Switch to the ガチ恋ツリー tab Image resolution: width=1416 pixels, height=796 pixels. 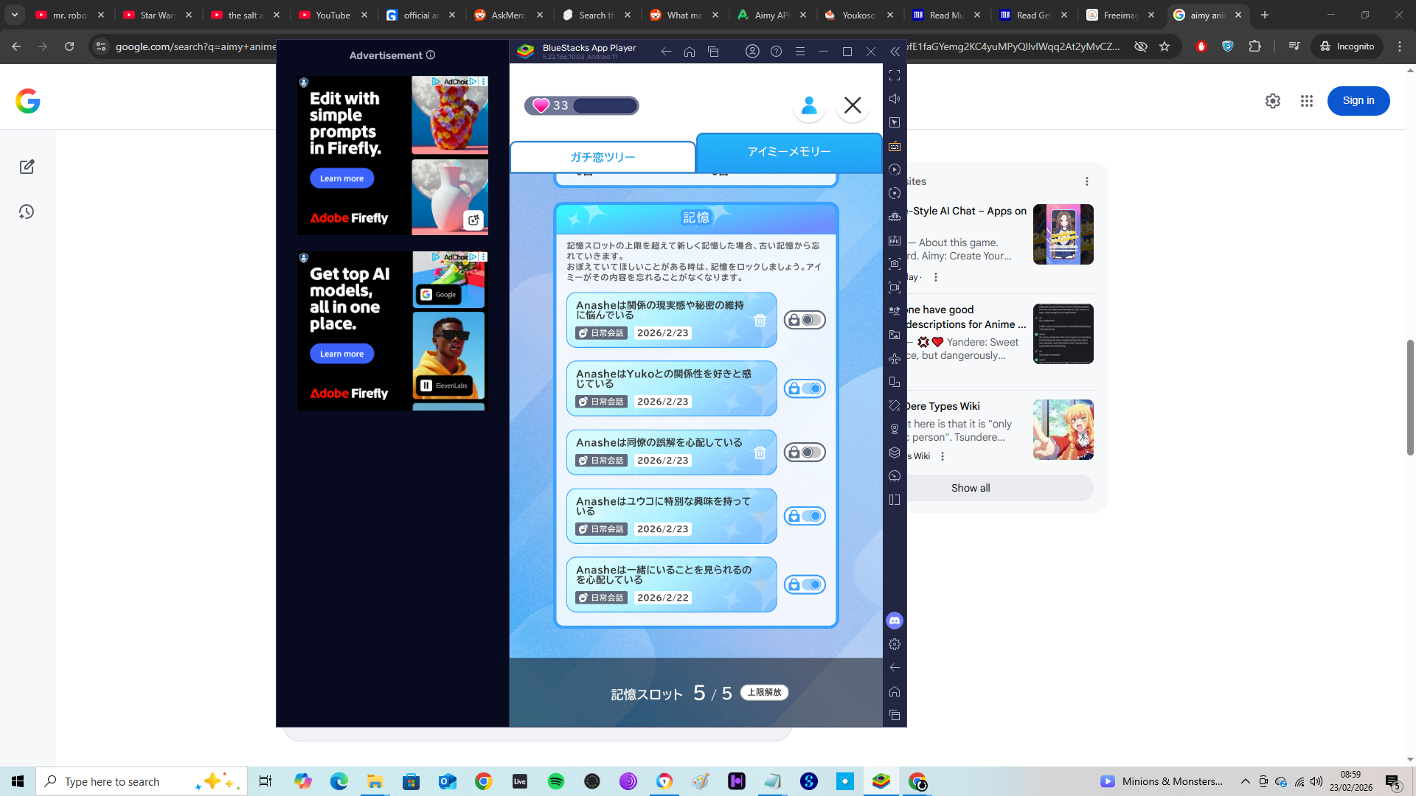pos(603,157)
